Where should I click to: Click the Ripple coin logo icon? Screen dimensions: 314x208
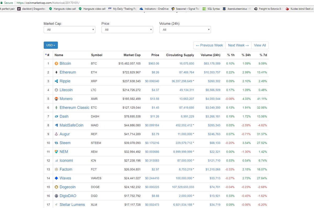click(56, 81)
